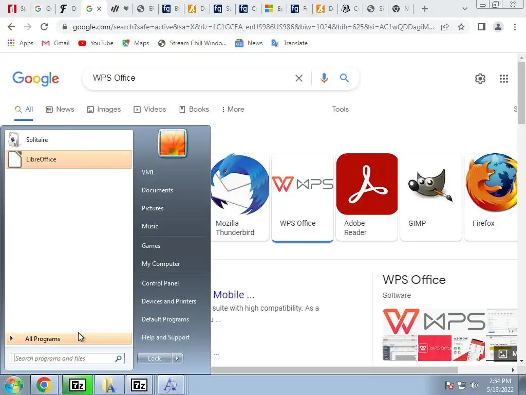Switch to the Books search tab
526x395 pixels.
click(x=194, y=110)
